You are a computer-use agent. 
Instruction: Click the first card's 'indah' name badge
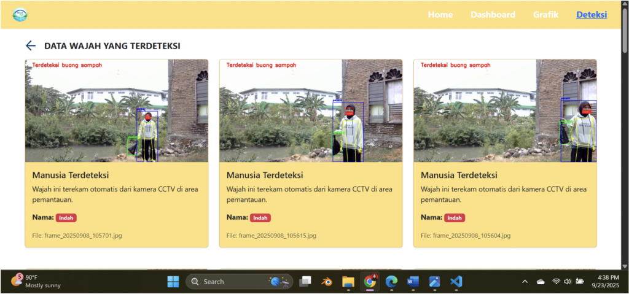point(66,217)
